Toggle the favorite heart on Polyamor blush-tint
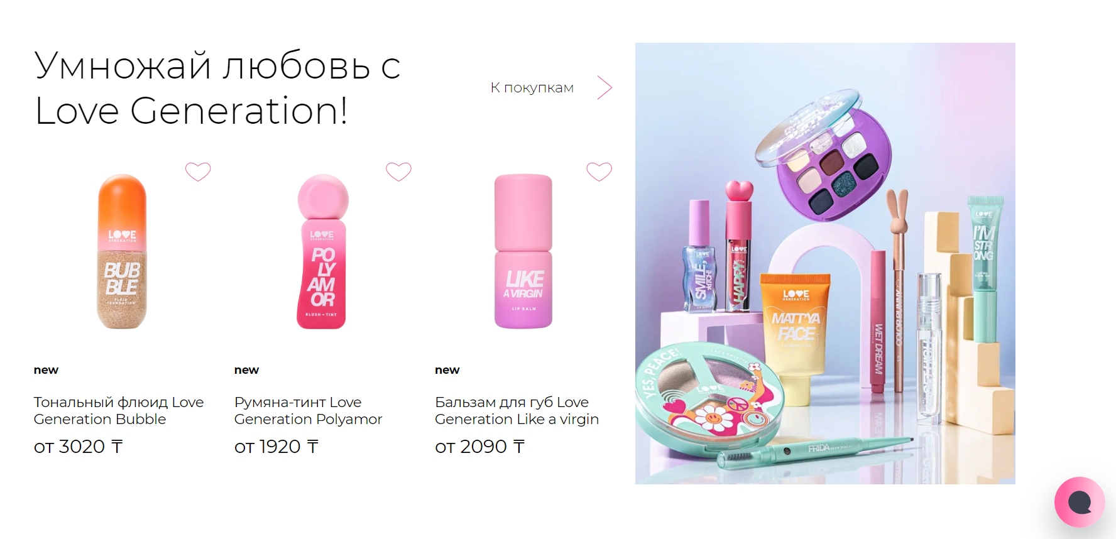 (x=398, y=171)
